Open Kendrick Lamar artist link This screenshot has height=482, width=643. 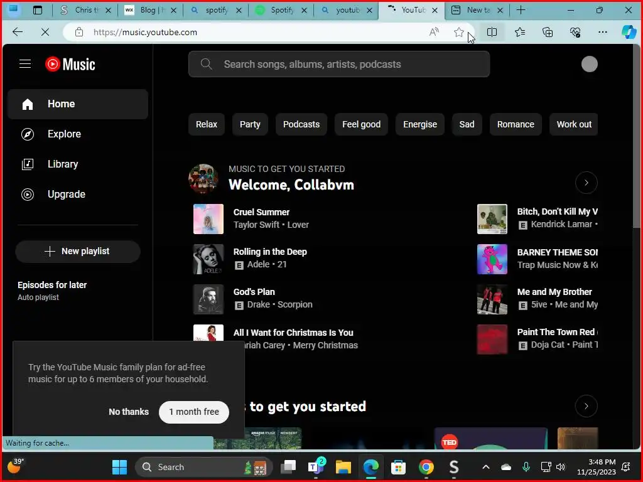pyautogui.click(x=561, y=224)
